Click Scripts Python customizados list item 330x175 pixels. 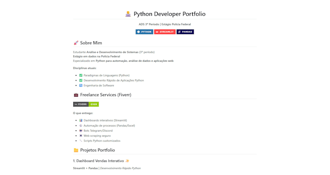coord(102,140)
